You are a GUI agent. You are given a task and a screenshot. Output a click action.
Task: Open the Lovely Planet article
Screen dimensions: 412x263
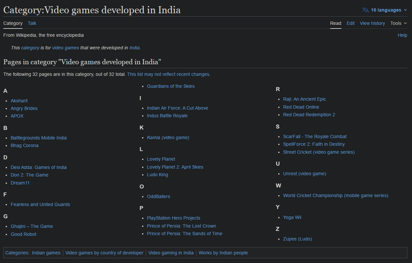pos(161,159)
